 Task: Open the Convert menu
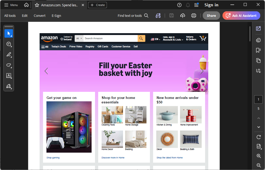pos(39,16)
